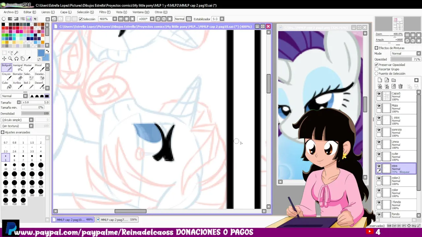Delete the current layer with trash icon
This screenshot has width=422, height=237.
401,87
